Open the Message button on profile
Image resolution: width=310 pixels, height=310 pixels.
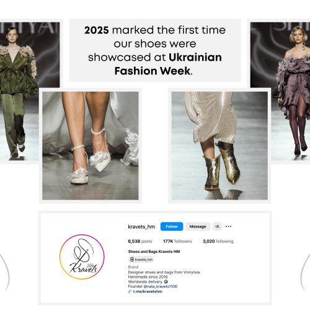tap(198, 226)
